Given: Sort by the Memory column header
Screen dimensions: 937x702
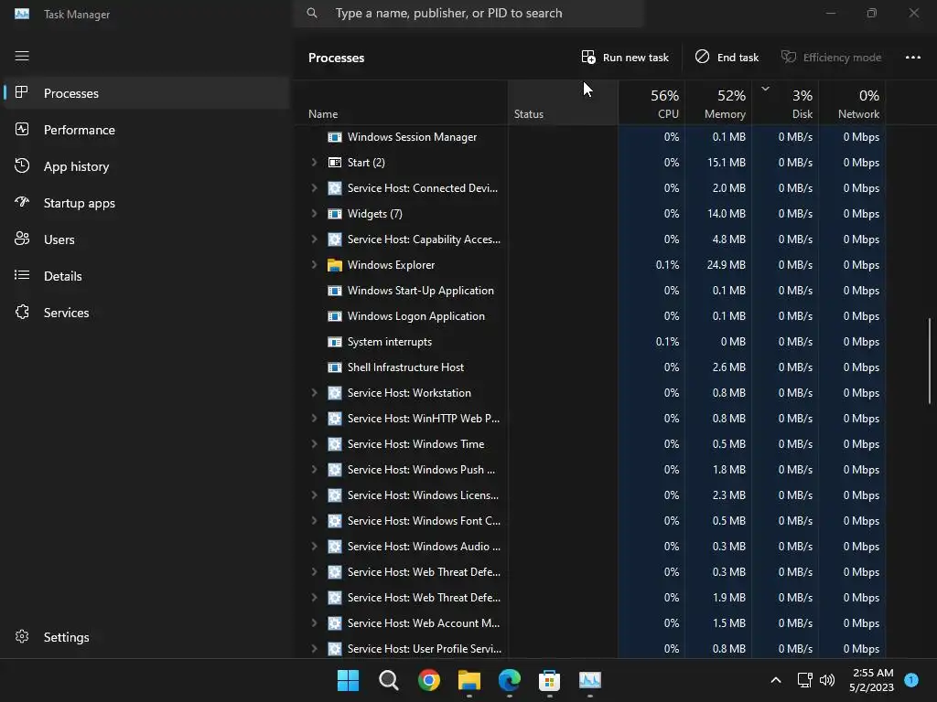Looking at the screenshot, I should point(718,103).
